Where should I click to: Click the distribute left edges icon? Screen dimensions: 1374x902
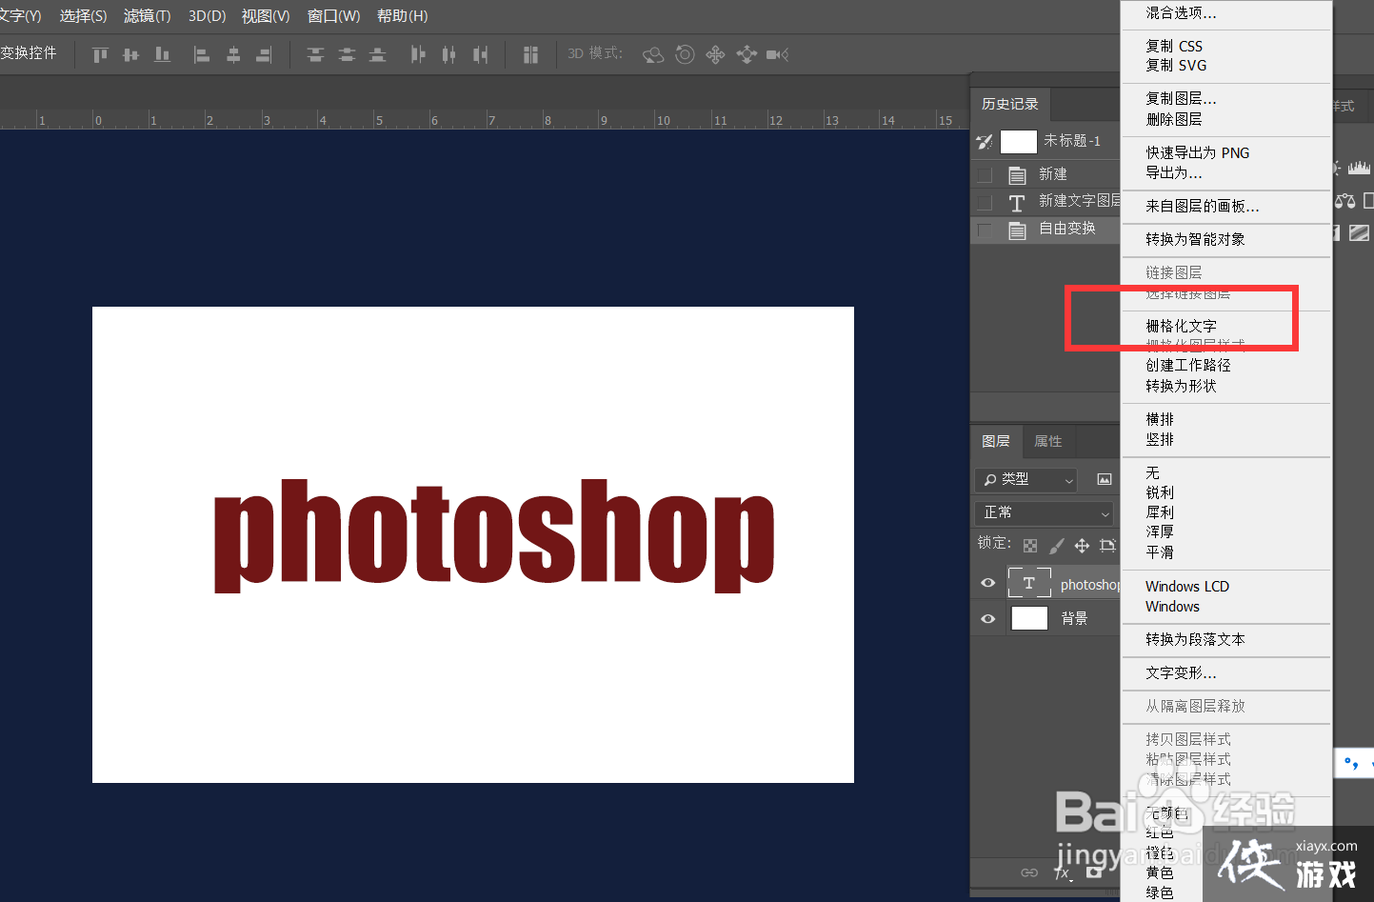[417, 54]
